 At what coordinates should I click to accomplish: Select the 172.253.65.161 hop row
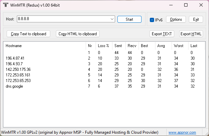coord(104,75)
